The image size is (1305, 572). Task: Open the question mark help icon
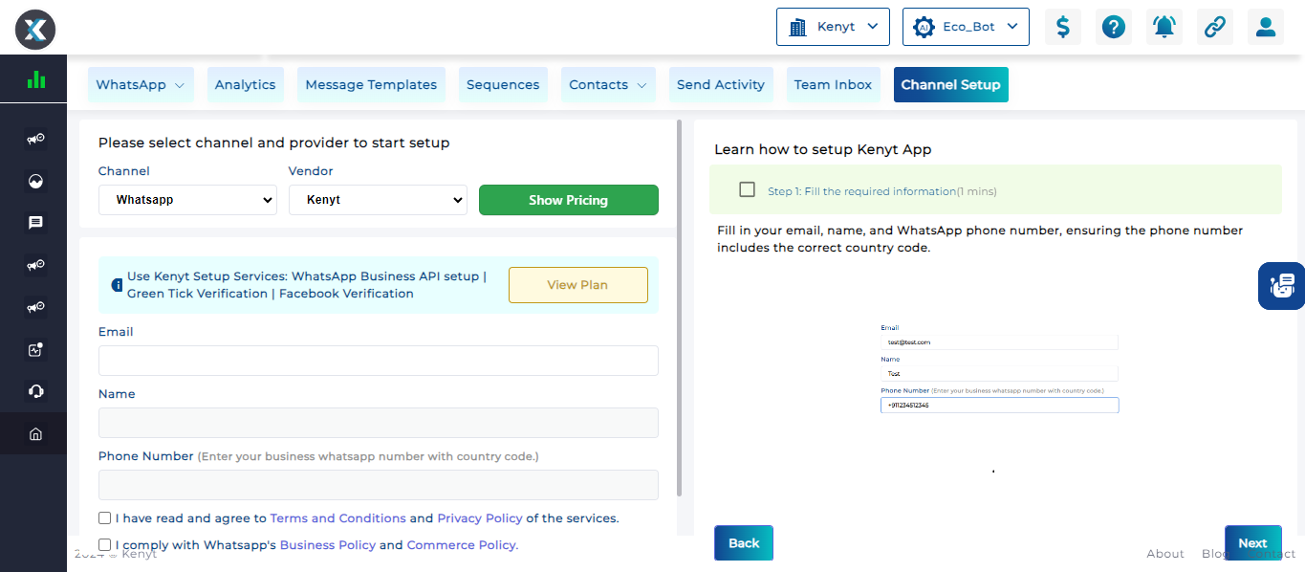pos(1114,27)
